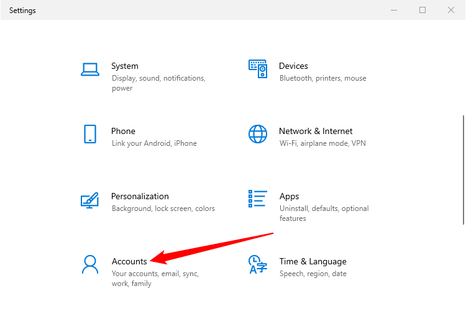Choose the Personalization heading text
Screen dimensions: 466x309
(140, 196)
